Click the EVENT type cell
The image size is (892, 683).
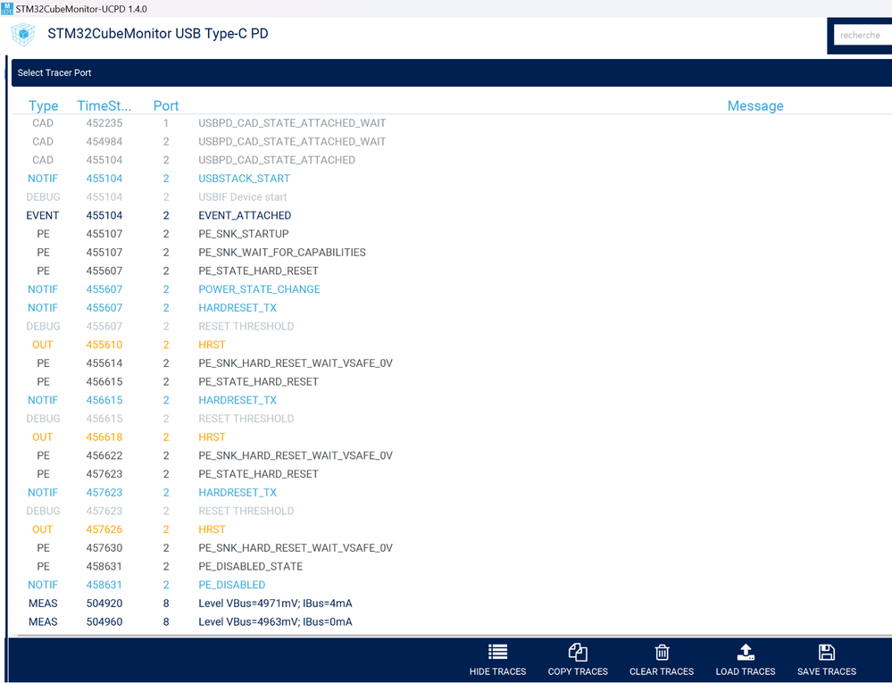[43, 215]
